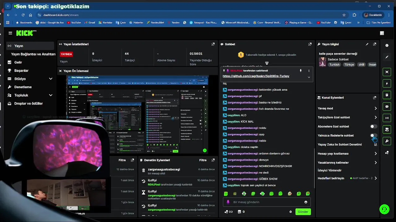Image resolution: width=396 pixels, height=222 pixels.
Task: Toggle Abonelere özel sohbet switch
Action: coord(374,126)
